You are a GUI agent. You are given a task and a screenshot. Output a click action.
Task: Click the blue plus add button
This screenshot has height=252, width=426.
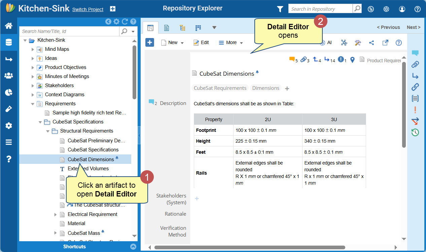150,42
